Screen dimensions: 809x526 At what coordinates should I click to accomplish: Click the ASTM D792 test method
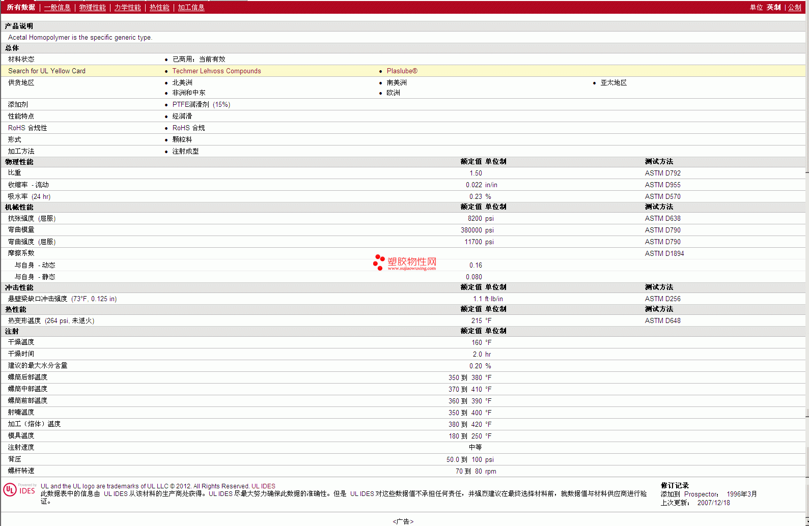tap(662, 173)
